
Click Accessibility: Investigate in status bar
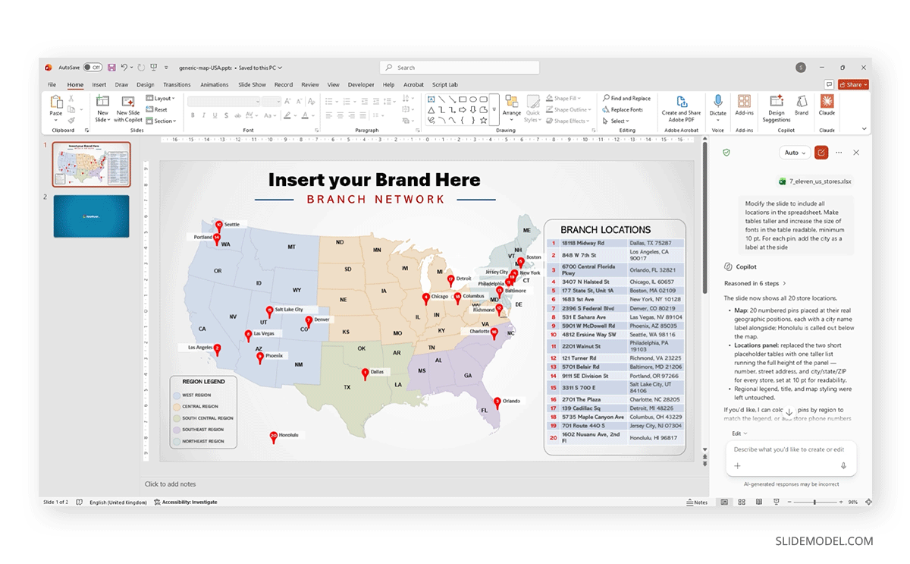click(185, 502)
